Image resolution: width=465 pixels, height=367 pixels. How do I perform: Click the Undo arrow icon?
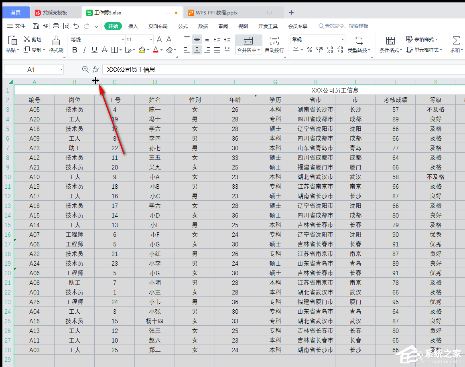[76, 26]
